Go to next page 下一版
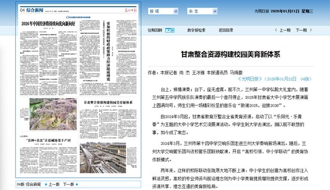The height and width of the screenshot is (190, 330). (x=69, y=184)
